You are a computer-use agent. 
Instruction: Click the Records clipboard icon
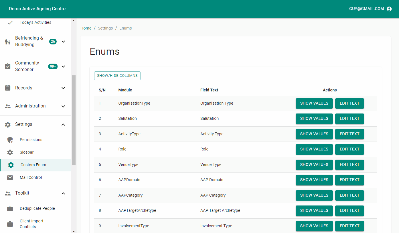click(x=8, y=88)
